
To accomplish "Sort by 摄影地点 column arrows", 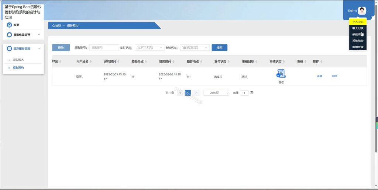I will point(201,61).
